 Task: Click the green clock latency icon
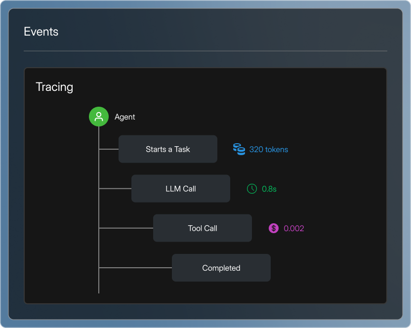[252, 189]
